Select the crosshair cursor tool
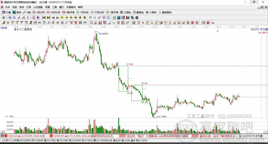Screen dimensions: 268x144 [x=95, y=18]
